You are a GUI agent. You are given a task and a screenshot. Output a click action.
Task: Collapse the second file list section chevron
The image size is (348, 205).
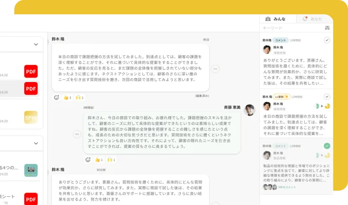(36, 143)
